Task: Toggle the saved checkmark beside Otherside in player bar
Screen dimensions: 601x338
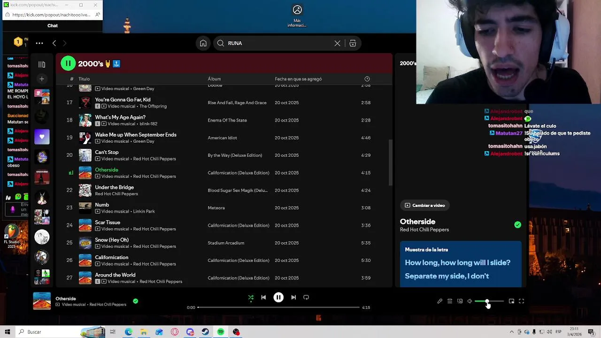Action: (x=135, y=301)
